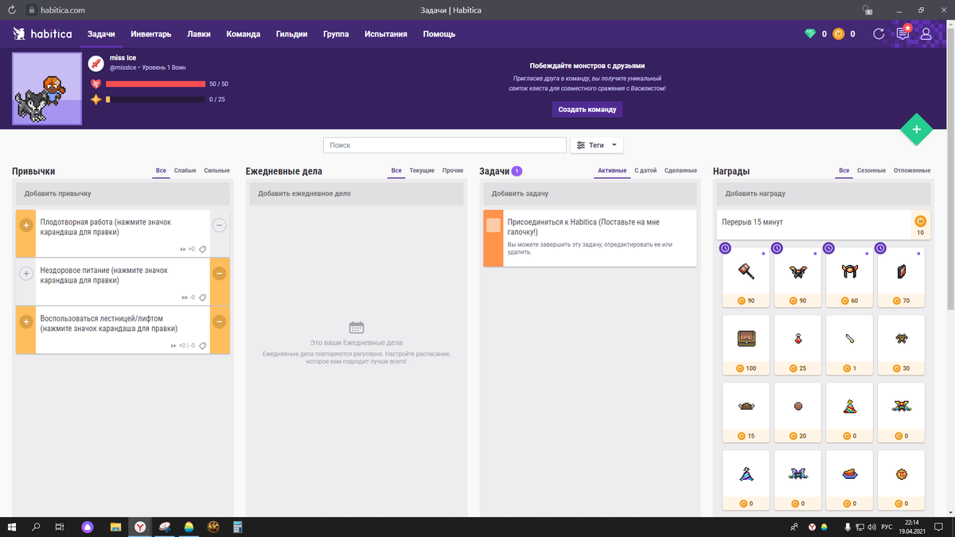Open the Задачи navigation item
Viewport: 955px width, 537px height.
101,34
